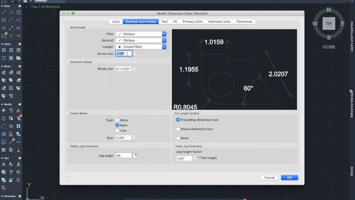Collapse the Draw tool section
Viewport: 355px width, 200px height.
2,6
